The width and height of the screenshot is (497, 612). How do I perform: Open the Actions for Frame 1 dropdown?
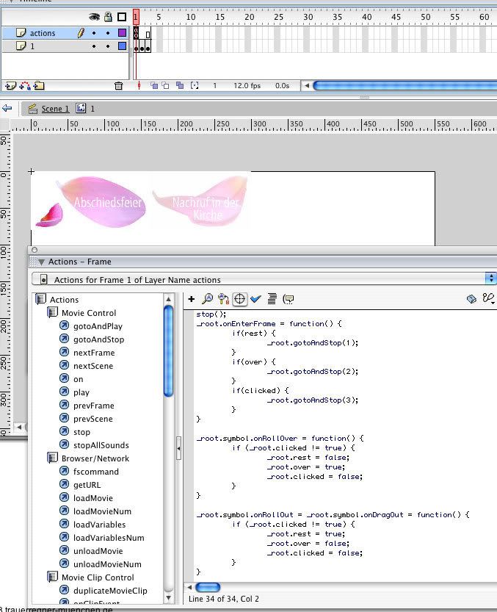[490, 279]
